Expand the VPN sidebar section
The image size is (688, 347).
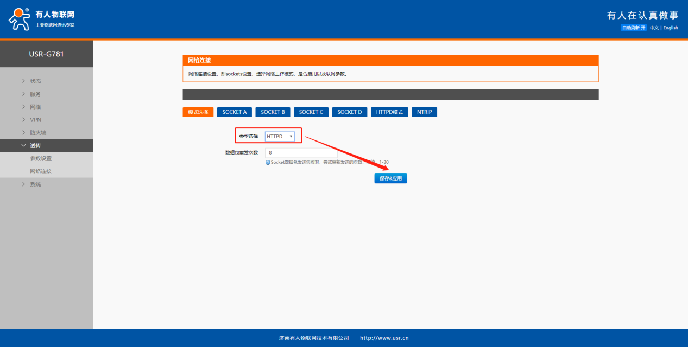point(35,120)
